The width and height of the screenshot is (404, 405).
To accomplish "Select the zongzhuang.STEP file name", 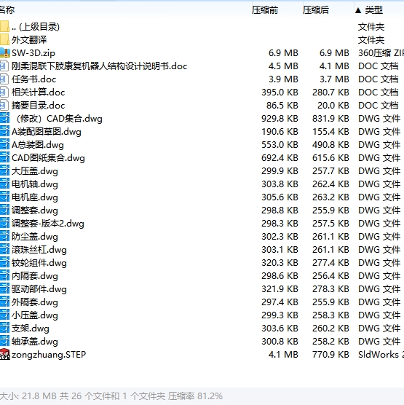I will pyautogui.click(x=49, y=355).
